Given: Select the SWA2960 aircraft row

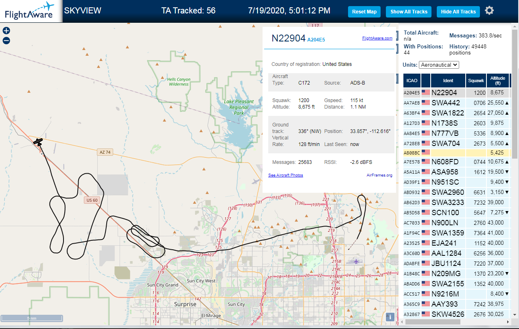Looking at the screenshot, I should (457, 192).
